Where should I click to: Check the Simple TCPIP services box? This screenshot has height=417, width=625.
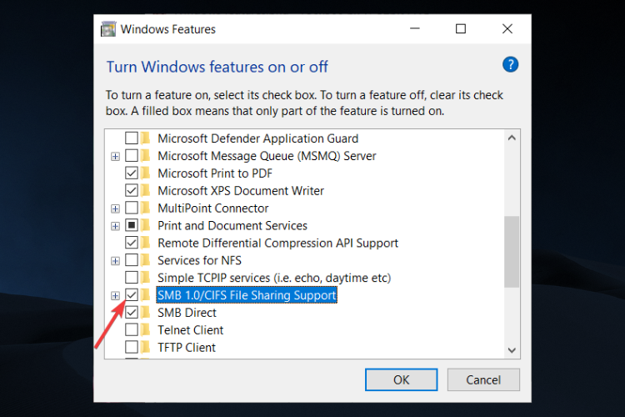132,278
